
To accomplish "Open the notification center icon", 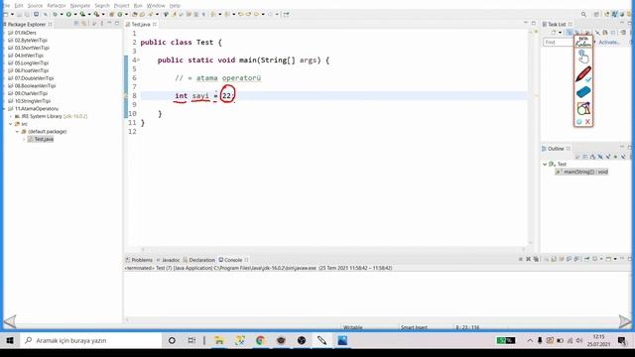I will pos(622,341).
